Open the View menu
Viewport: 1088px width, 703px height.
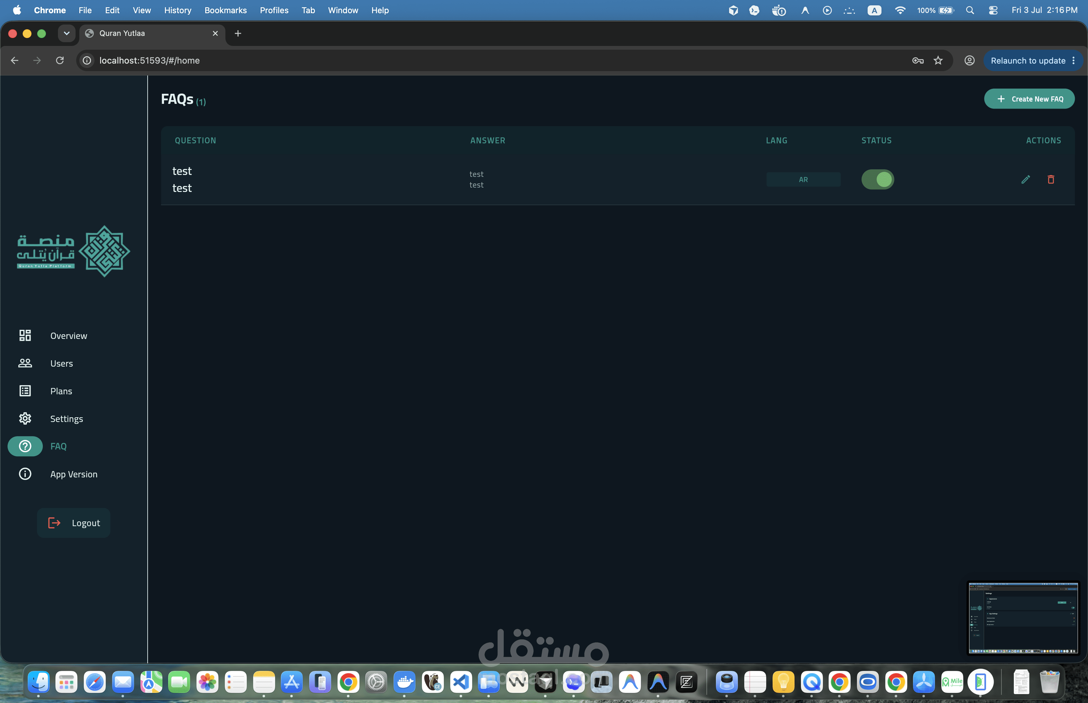pos(142,10)
